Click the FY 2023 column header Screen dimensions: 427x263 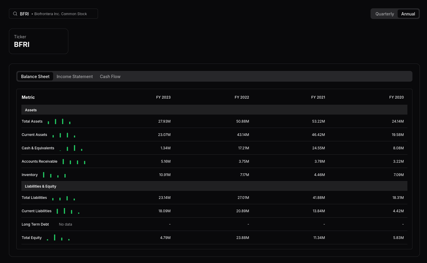(163, 97)
